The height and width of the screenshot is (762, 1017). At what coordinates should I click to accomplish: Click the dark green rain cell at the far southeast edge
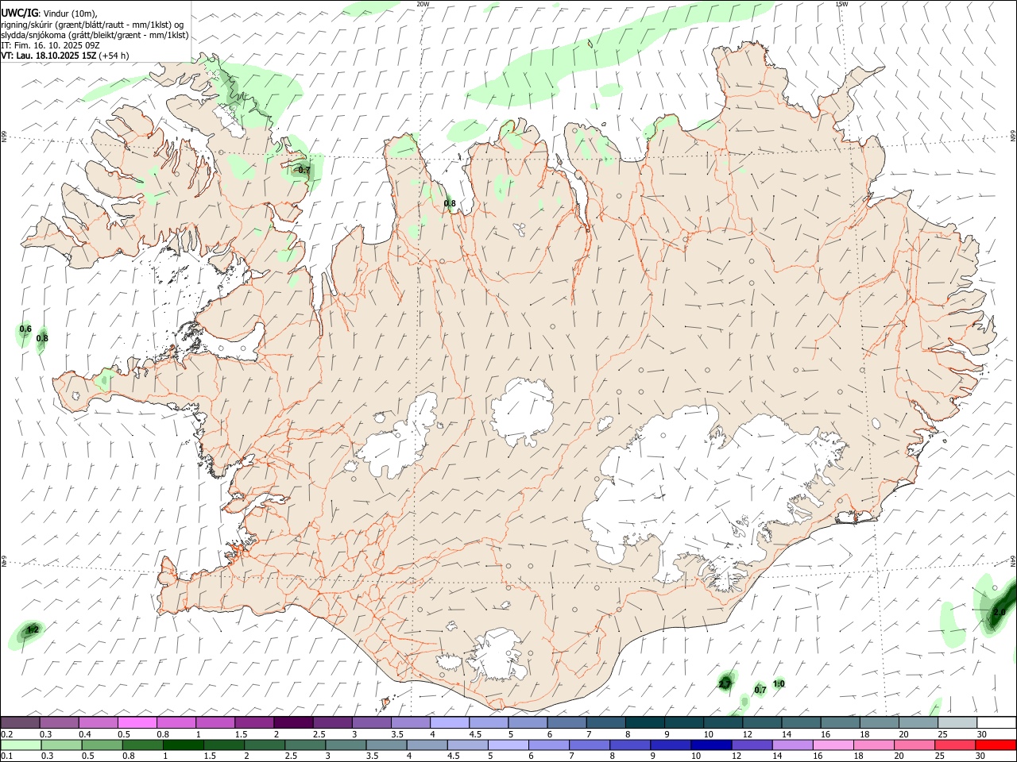coord(1000,610)
